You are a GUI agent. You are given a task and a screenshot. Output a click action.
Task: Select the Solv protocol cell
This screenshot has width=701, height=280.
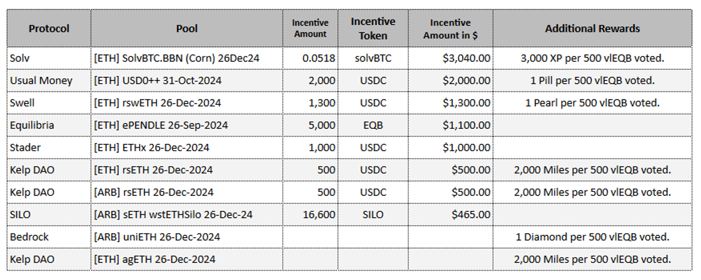point(49,58)
